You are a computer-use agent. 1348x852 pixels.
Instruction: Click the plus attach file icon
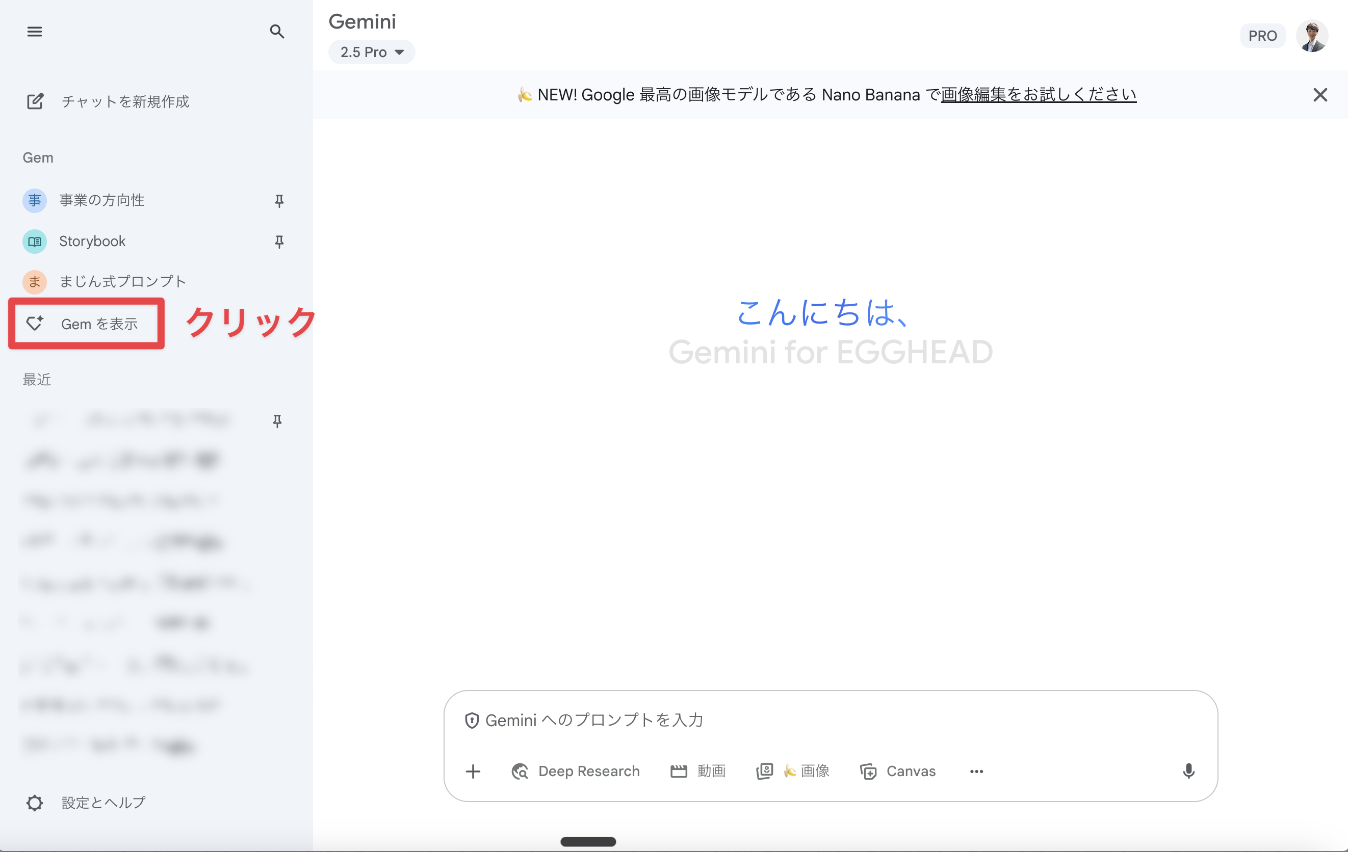(473, 771)
